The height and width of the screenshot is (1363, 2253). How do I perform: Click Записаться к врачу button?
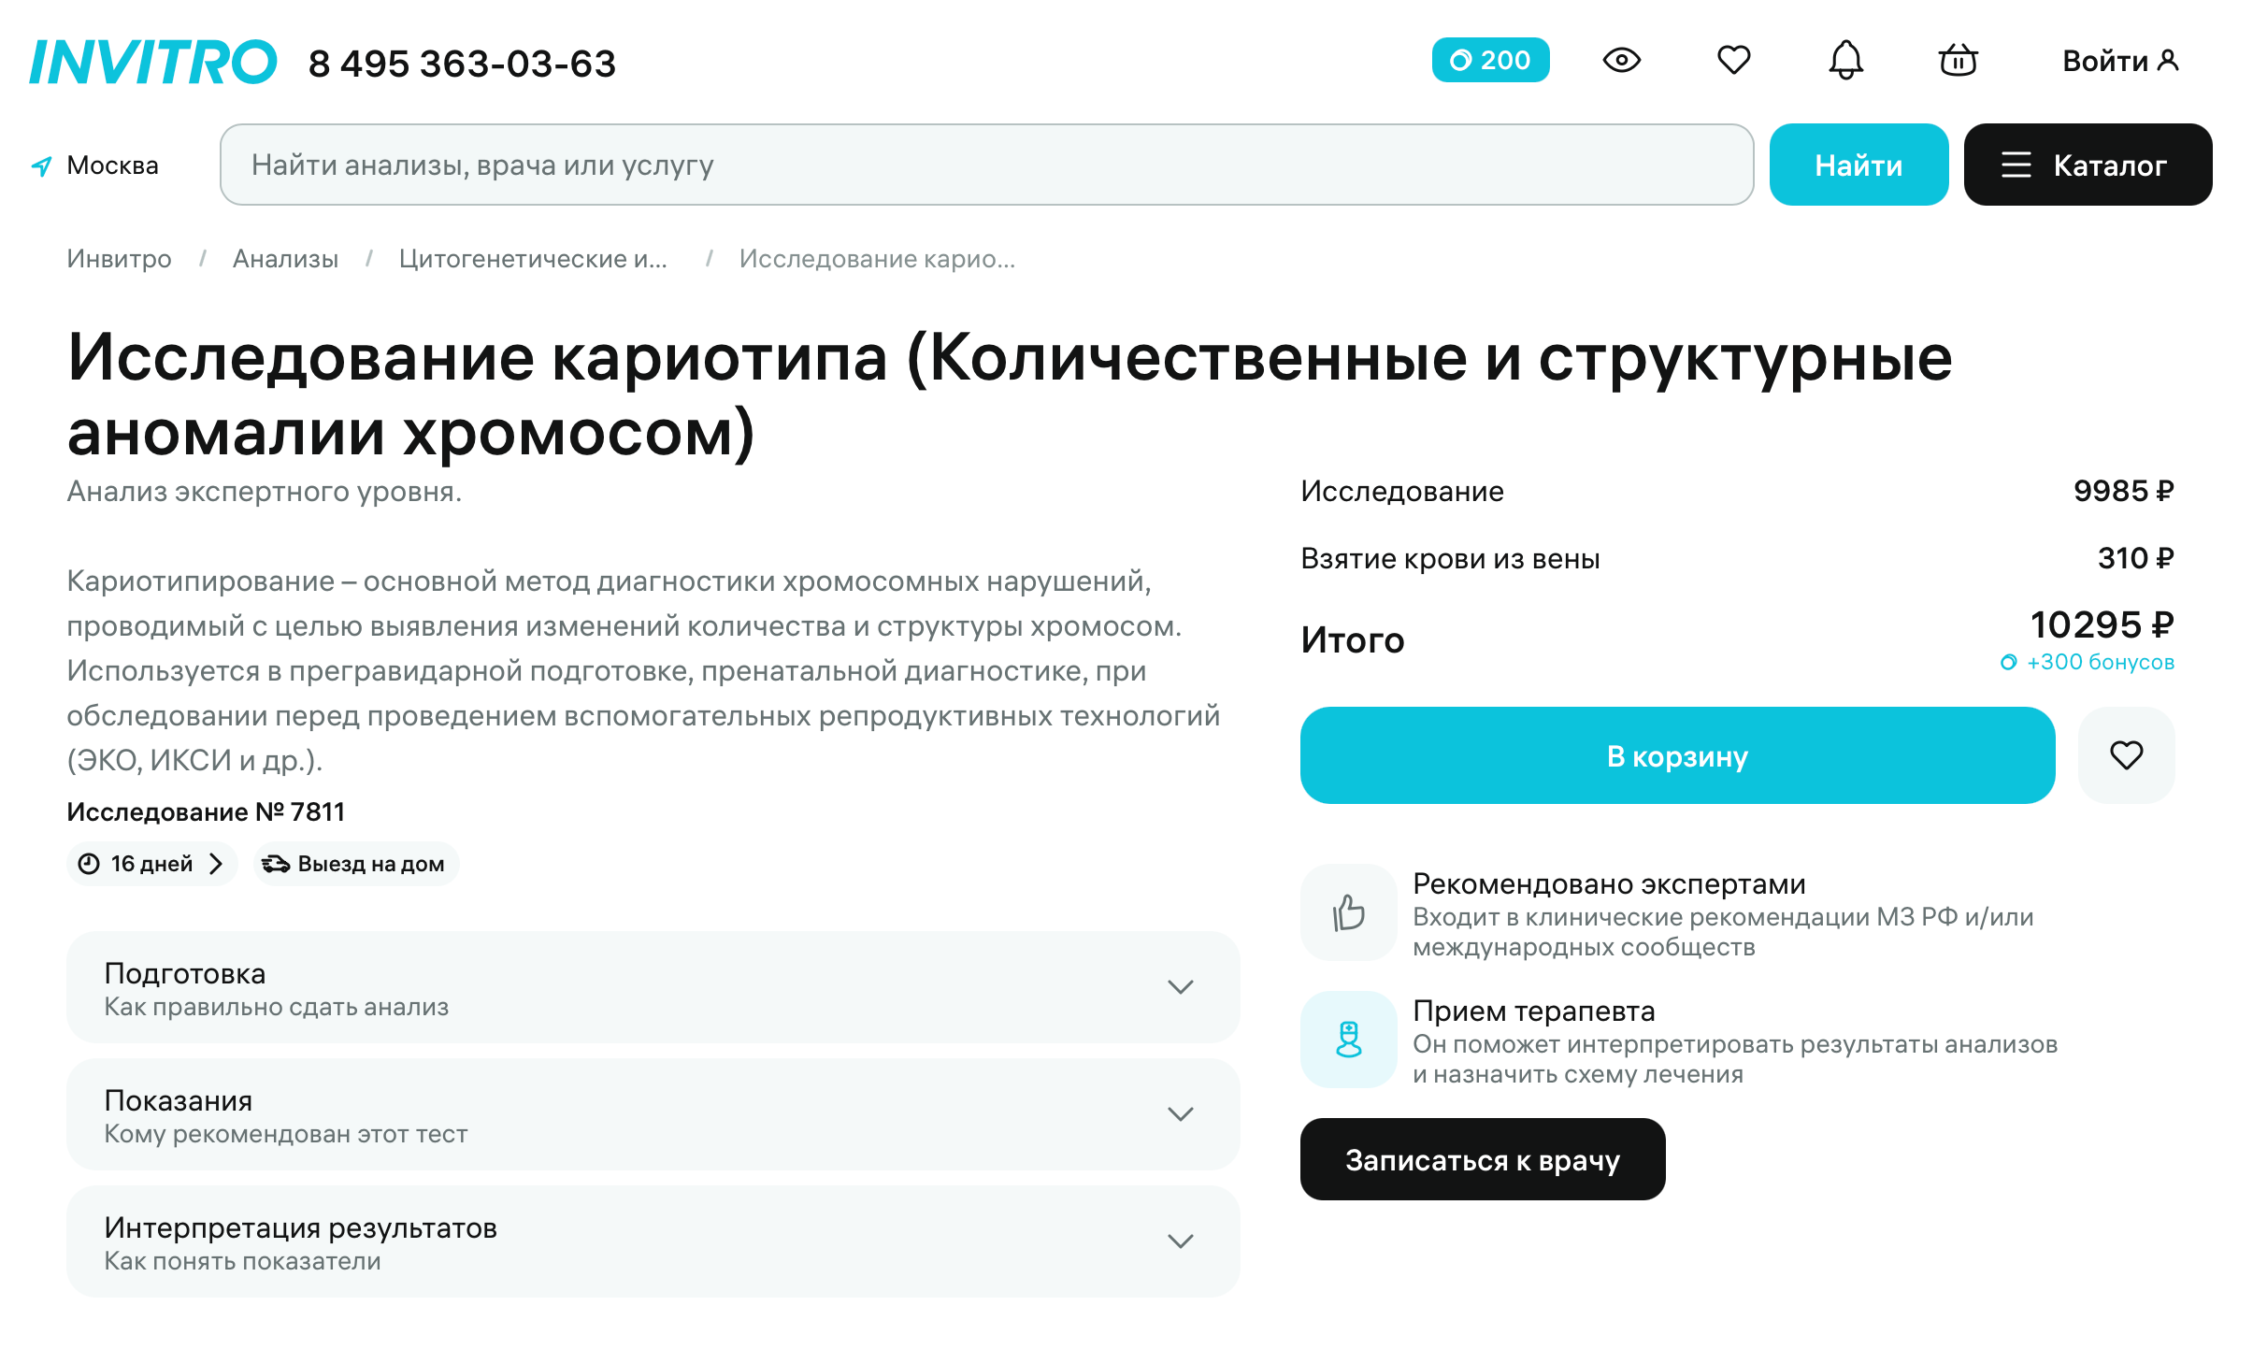click(x=1483, y=1159)
